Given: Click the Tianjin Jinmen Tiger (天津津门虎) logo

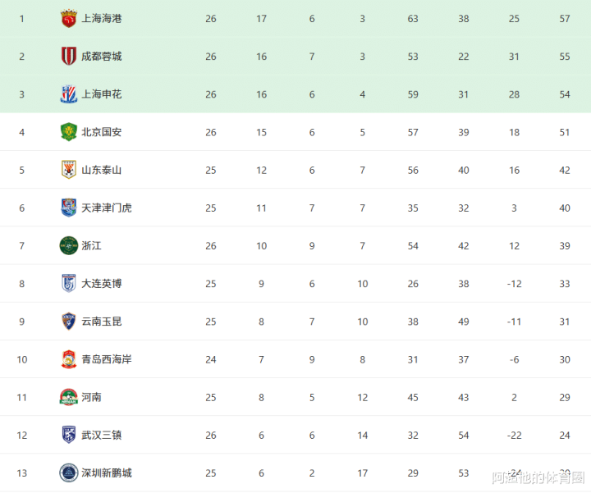Looking at the screenshot, I should click(x=69, y=208).
